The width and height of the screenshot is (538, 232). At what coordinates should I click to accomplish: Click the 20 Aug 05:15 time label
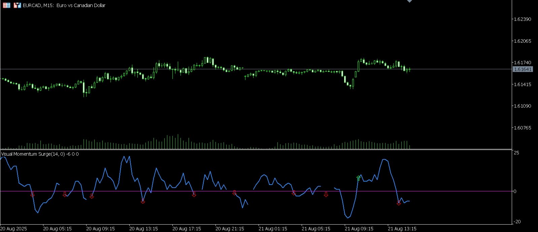click(x=57, y=229)
